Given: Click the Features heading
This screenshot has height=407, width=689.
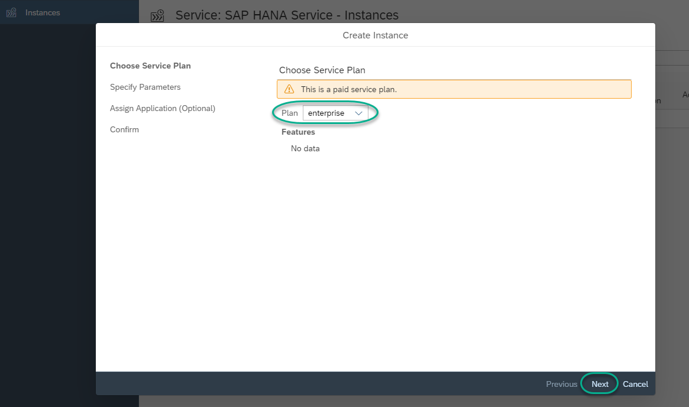Looking at the screenshot, I should pyautogui.click(x=298, y=132).
